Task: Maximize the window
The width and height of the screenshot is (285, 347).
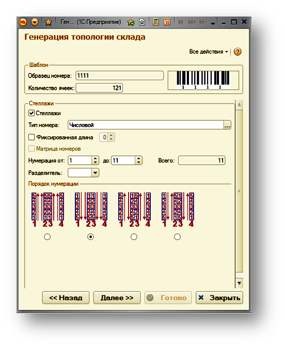Action: [x=234, y=22]
